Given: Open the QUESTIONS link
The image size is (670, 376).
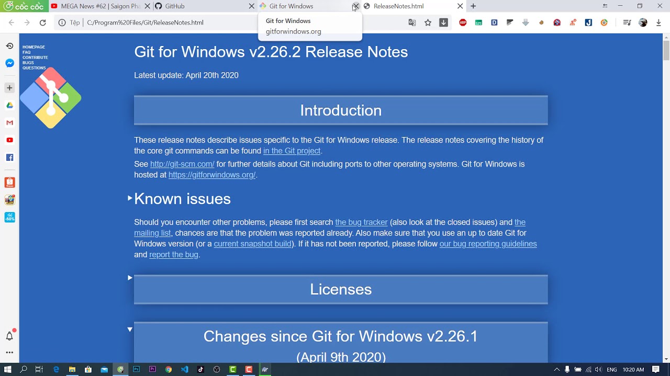Looking at the screenshot, I should [x=34, y=68].
